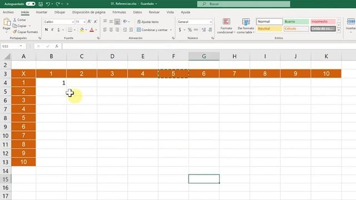Open the Archivo menu

point(8,12)
